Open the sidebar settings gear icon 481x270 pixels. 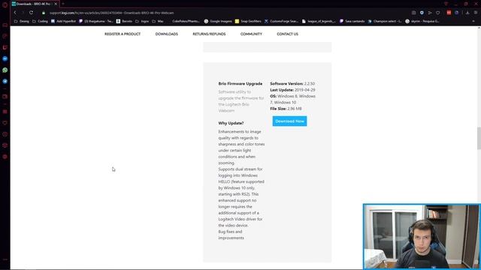pyautogui.click(x=5, y=157)
